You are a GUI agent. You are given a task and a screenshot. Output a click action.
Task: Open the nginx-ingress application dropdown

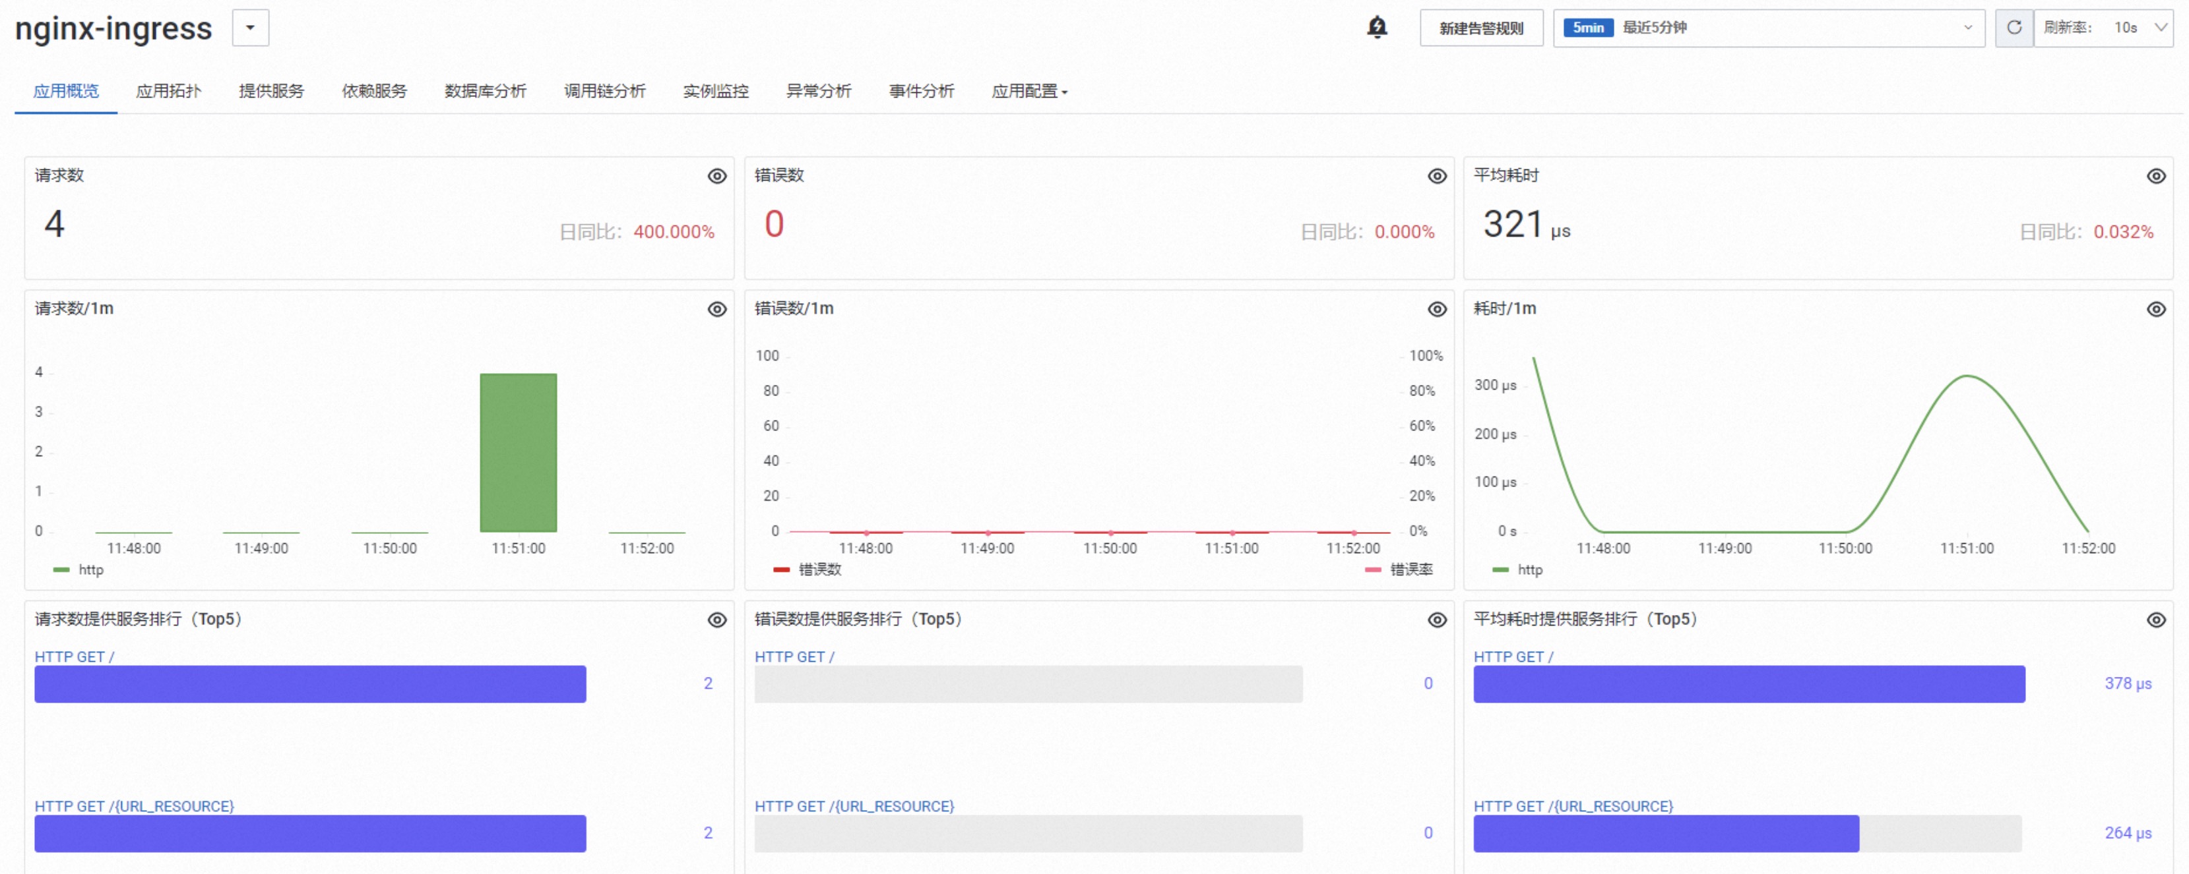(251, 28)
